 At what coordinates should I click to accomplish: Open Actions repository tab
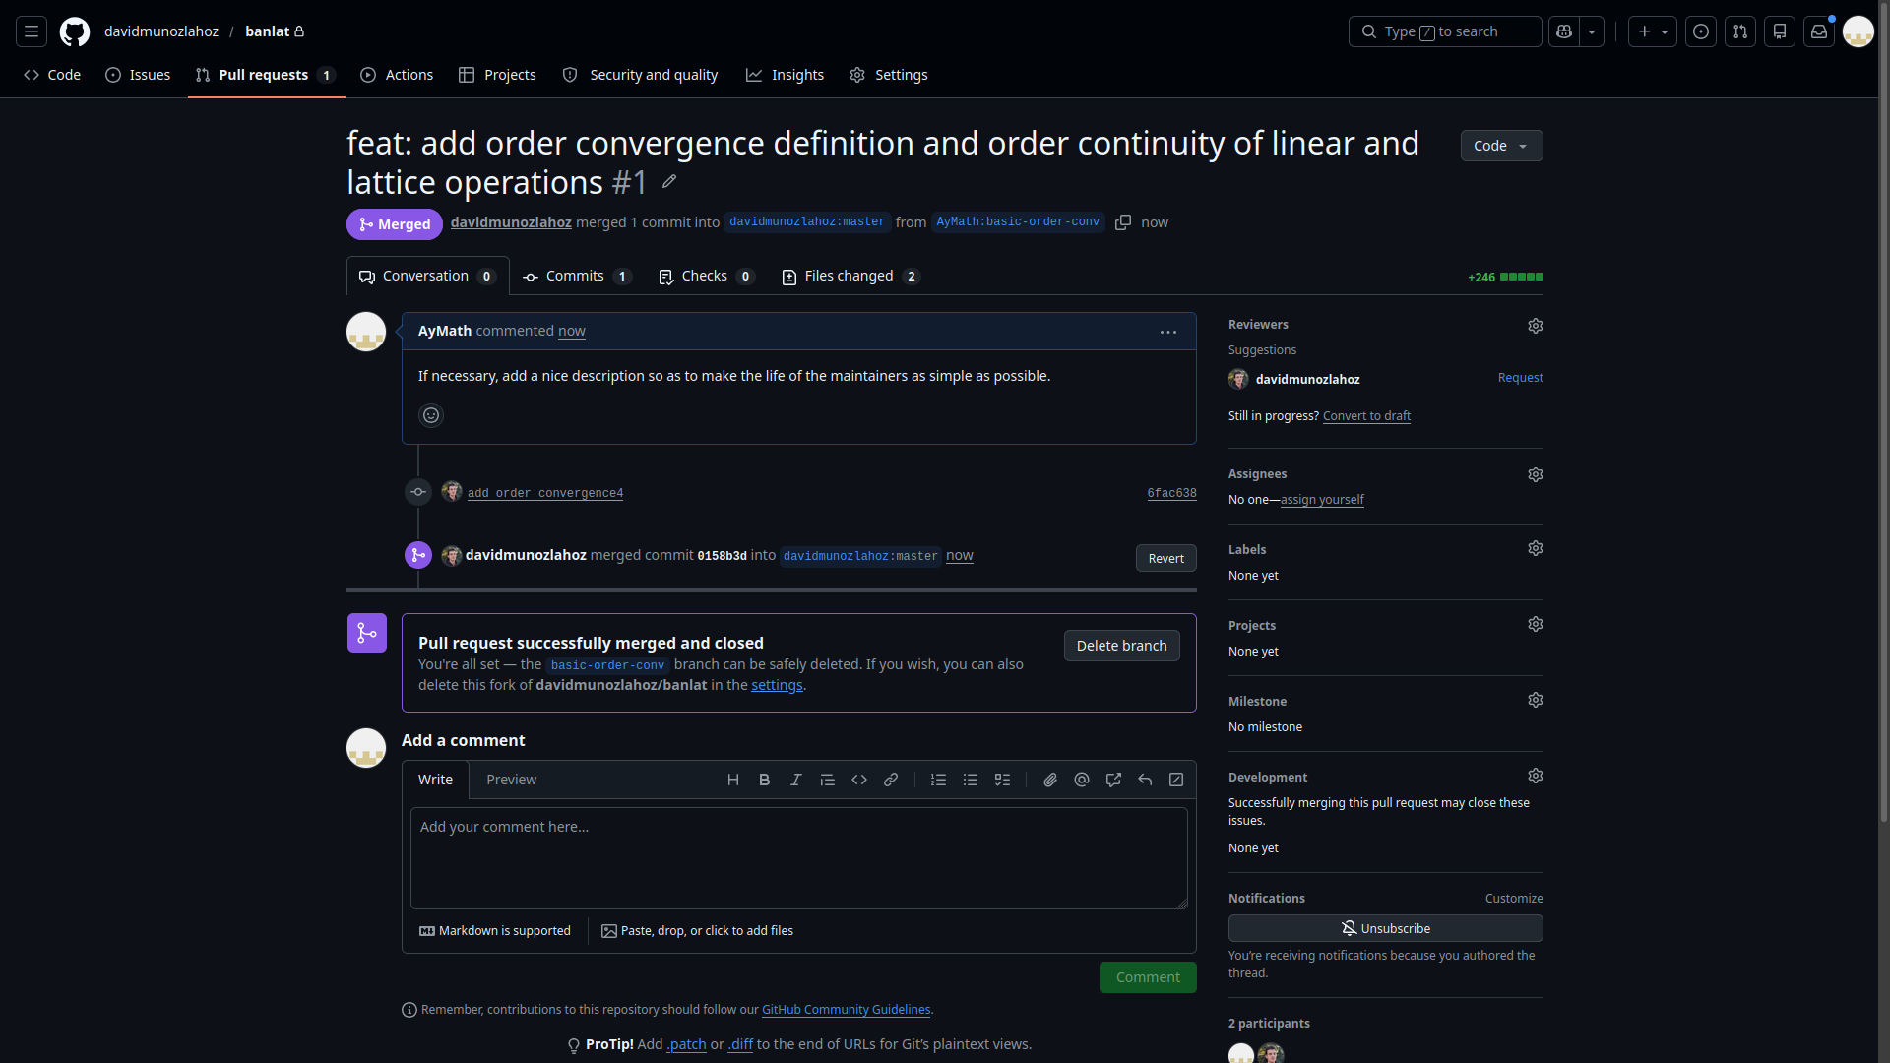pyautogui.click(x=397, y=75)
